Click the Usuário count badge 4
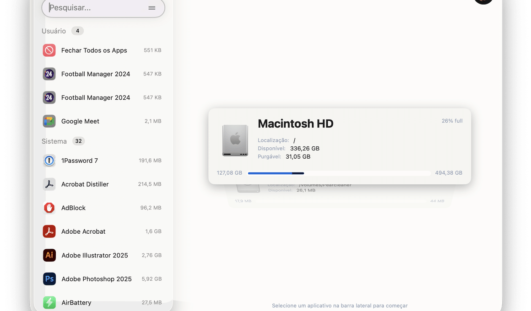The image size is (531, 311). click(x=77, y=31)
